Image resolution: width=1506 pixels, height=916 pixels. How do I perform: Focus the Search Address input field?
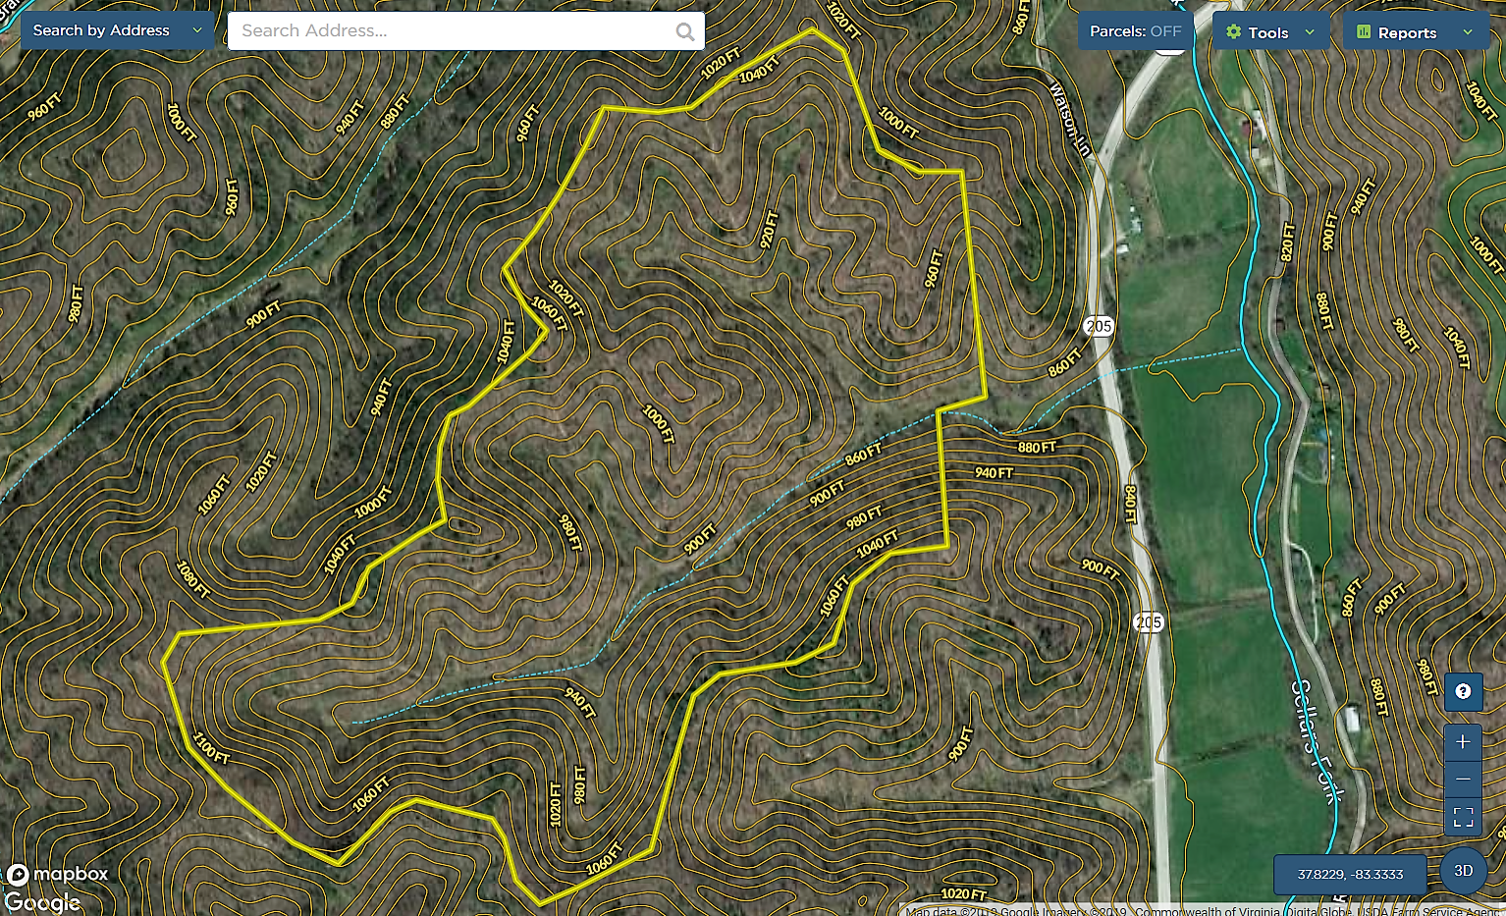tap(452, 31)
